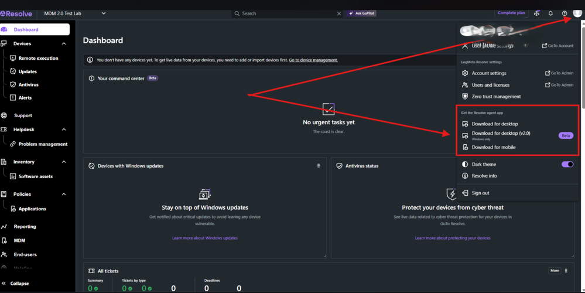Collapse the Devices section chevron
The height and width of the screenshot is (293, 585).
64,44
